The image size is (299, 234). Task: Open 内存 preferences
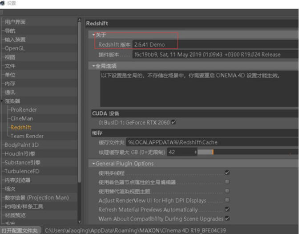10,84
